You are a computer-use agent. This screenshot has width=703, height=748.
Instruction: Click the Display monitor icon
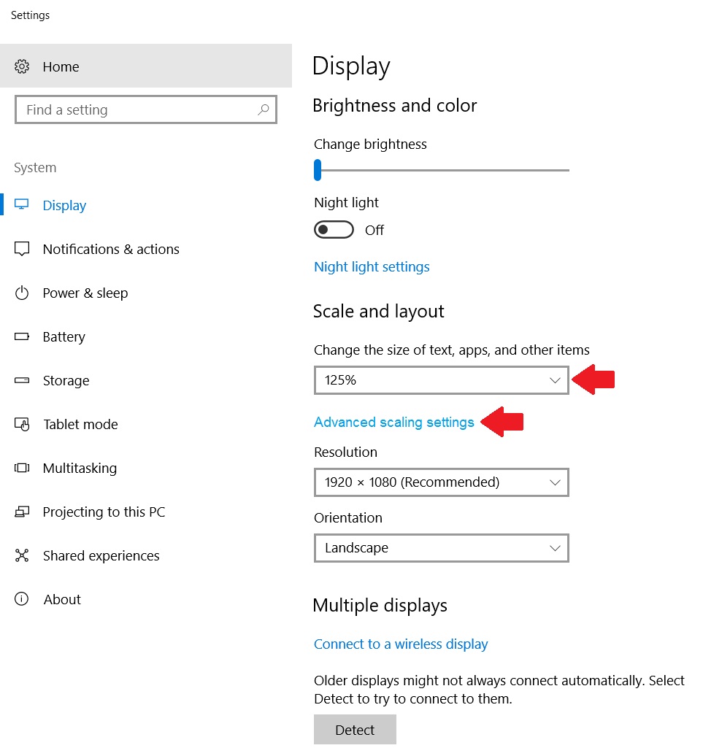pos(21,205)
